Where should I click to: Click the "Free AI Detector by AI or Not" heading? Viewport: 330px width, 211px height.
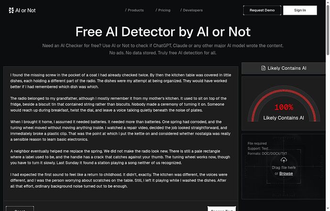[x=163, y=32]
